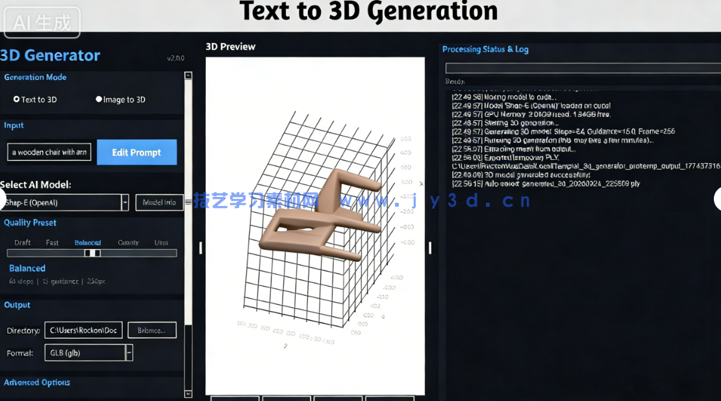The width and height of the screenshot is (721, 401).
Task: Click the output directory path field
Action: point(83,330)
